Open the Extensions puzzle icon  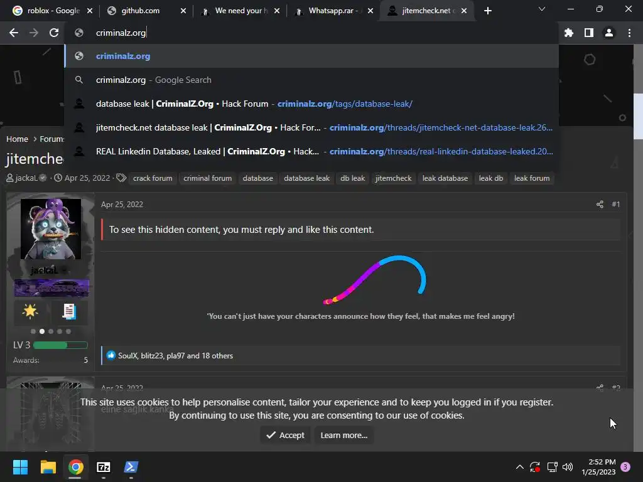tap(569, 33)
